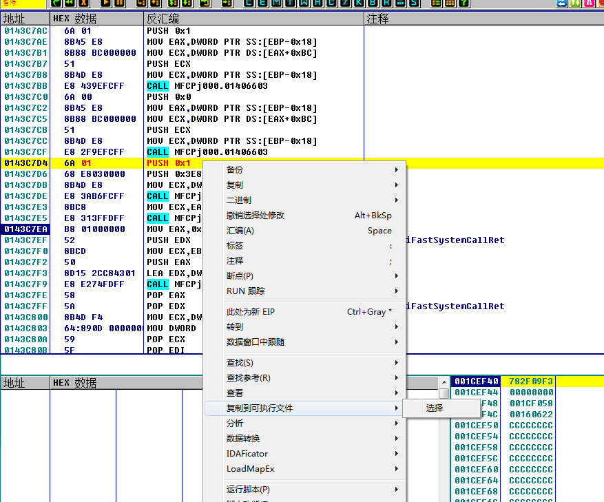The width and height of the screenshot is (604, 502).
Task: Switch to CPU window via C icon
Action: tap(331, 3)
